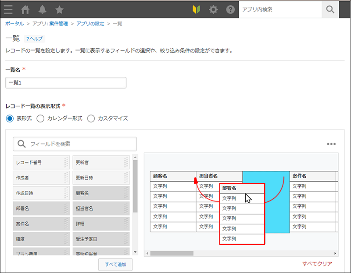
Task: Edit the 一覧名 input field
Action: (x=66, y=83)
